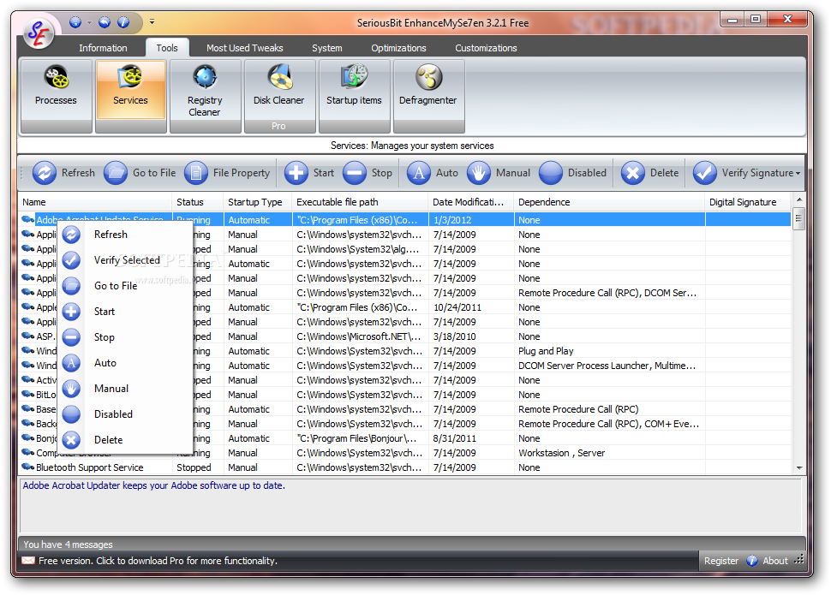The height and width of the screenshot is (595, 831).
Task: Open the Disk Cleaner tool
Action: pyautogui.click(x=278, y=95)
